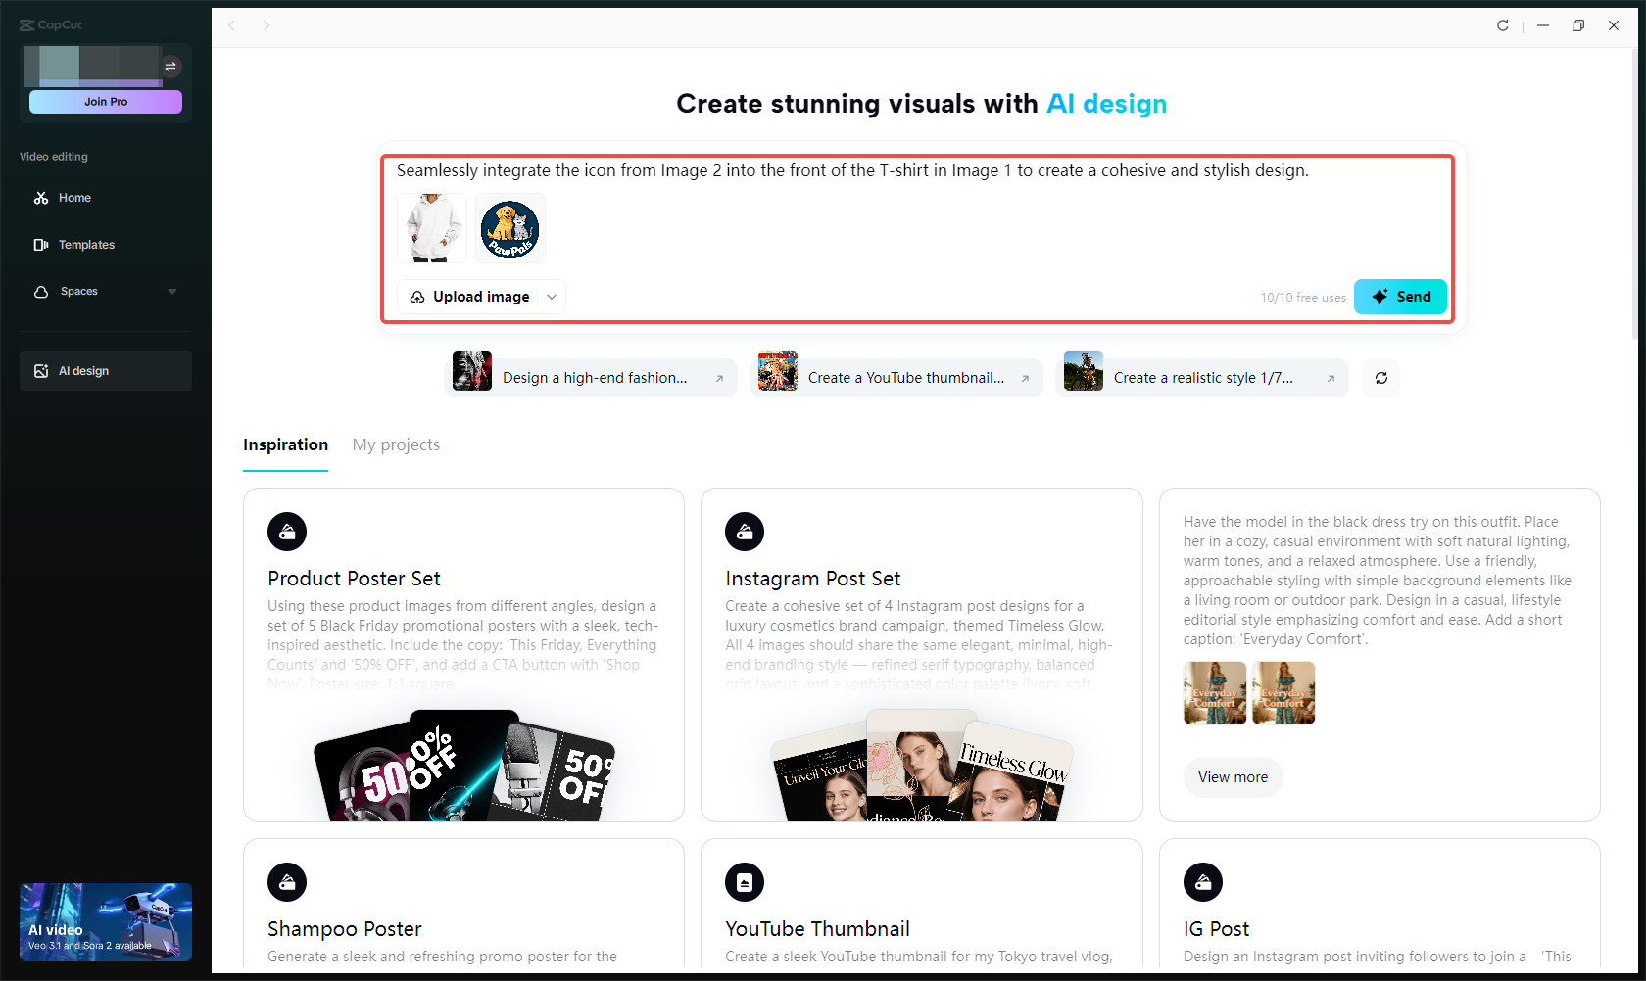
Task: Open the Upload image dropdown arrow
Action: coord(551,297)
